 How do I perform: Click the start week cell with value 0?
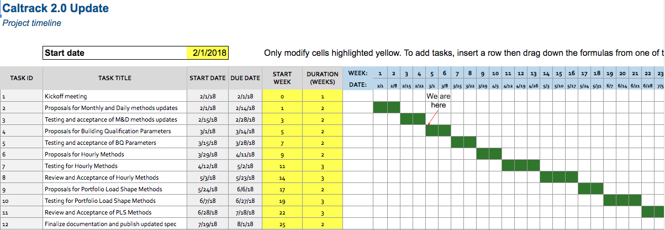[282, 96]
